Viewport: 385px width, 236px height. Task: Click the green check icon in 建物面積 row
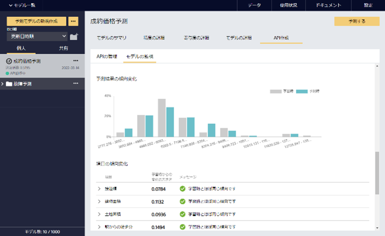(182, 201)
